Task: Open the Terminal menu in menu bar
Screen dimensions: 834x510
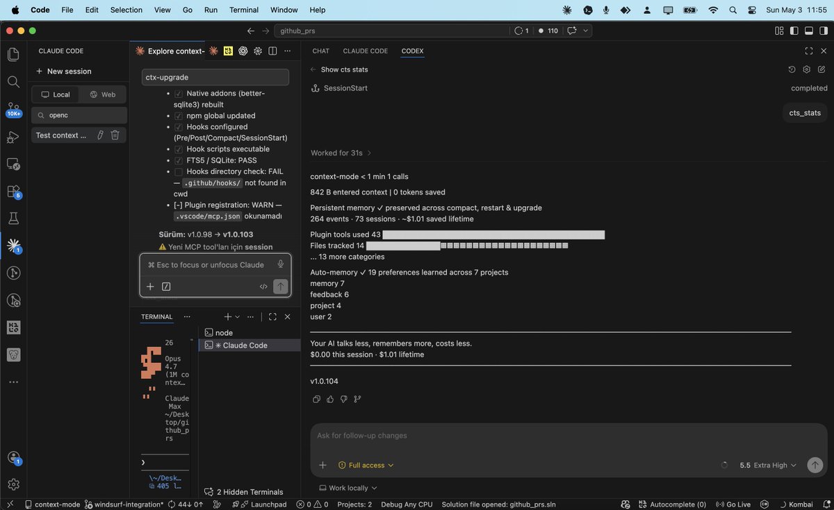Action: [244, 10]
